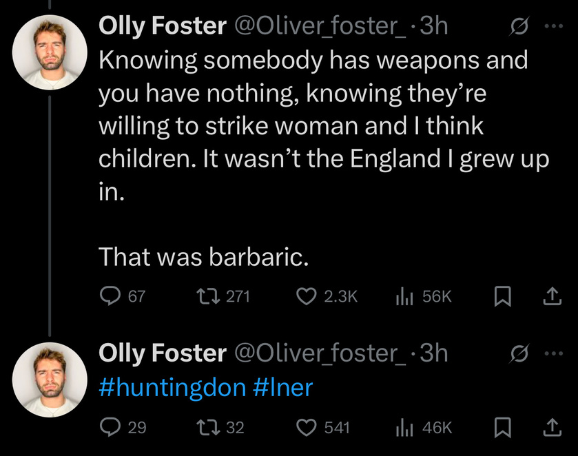
Task: Bookmark the #huntingdon hashtag tweet
Action: pyautogui.click(x=504, y=428)
